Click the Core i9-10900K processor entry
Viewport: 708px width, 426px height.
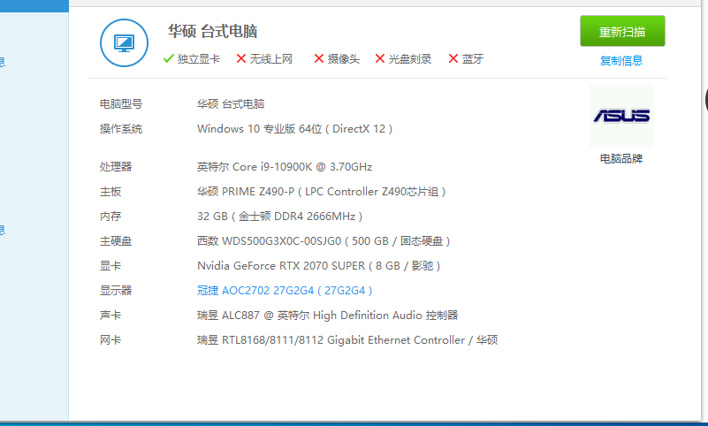285,167
